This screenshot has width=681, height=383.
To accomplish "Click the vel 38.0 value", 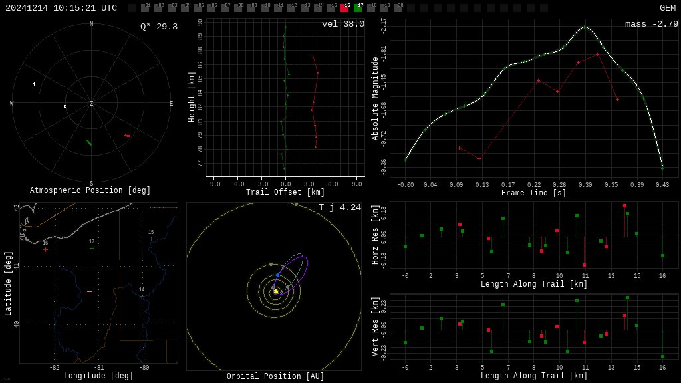I will click(343, 24).
